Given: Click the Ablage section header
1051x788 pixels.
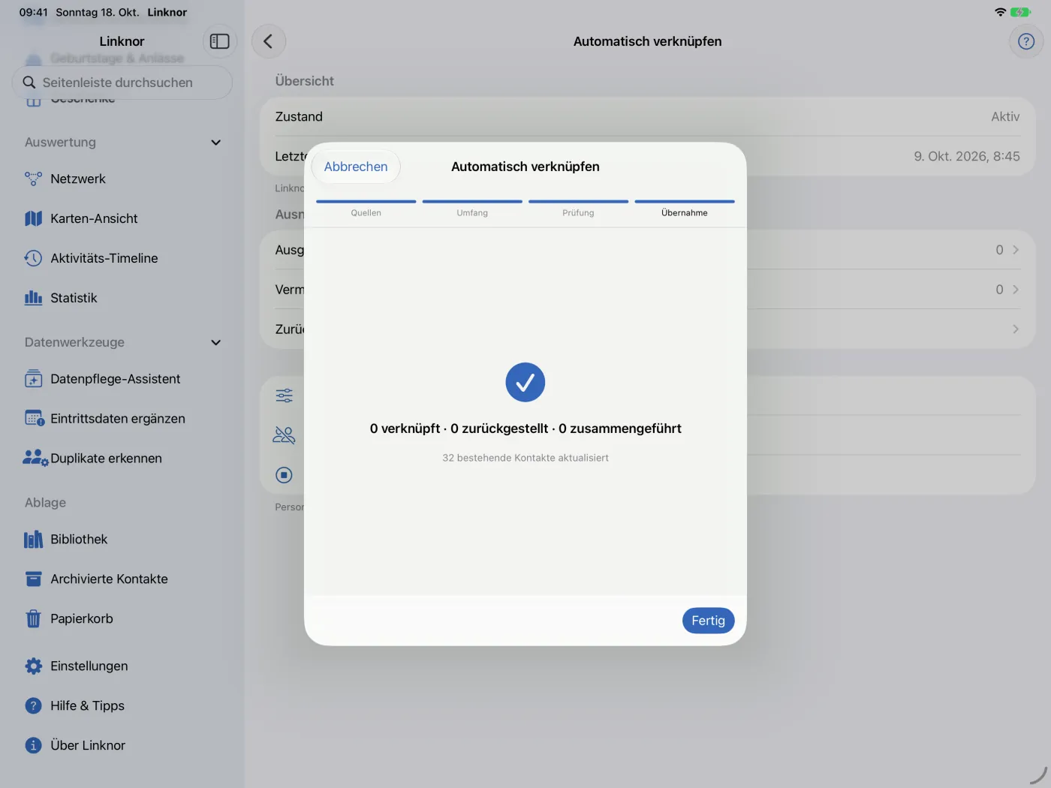Looking at the screenshot, I should [x=45, y=503].
